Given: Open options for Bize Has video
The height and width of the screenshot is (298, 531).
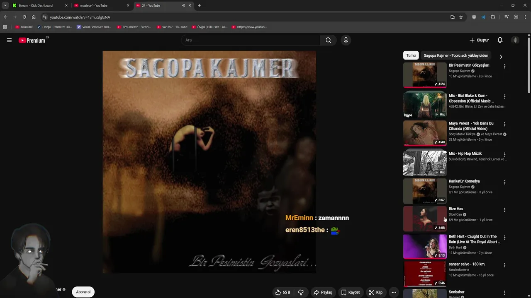Looking at the screenshot, I should pyautogui.click(x=504, y=210).
